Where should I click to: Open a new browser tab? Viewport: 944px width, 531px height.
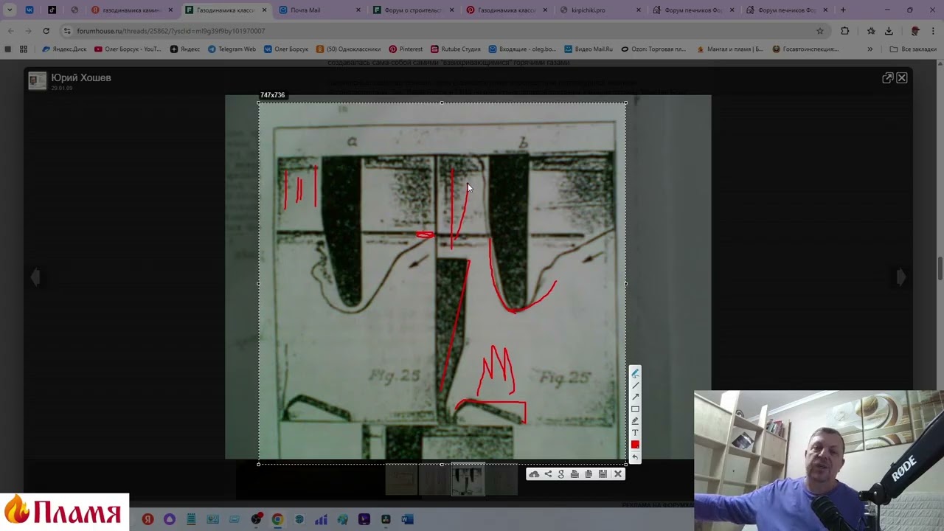(843, 10)
